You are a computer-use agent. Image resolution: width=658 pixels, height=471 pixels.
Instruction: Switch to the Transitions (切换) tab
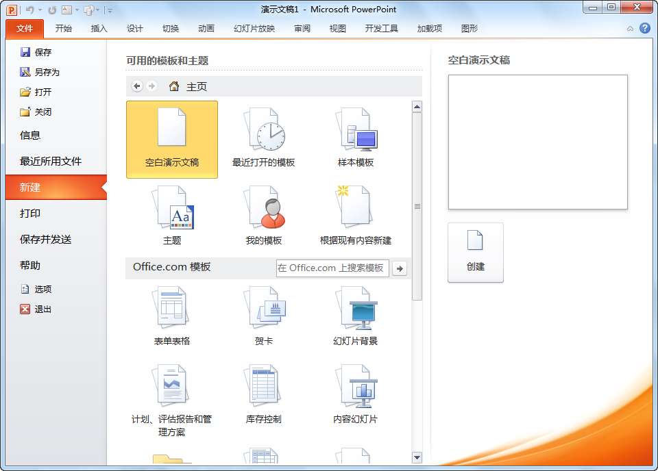(171, 29)
